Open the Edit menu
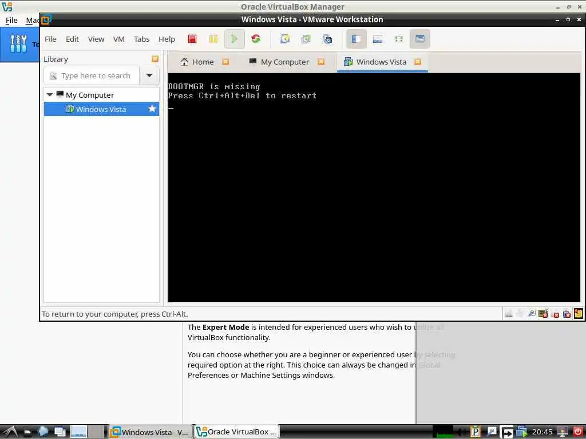Screen dimensions: 586x439 [x=72, y=39]
